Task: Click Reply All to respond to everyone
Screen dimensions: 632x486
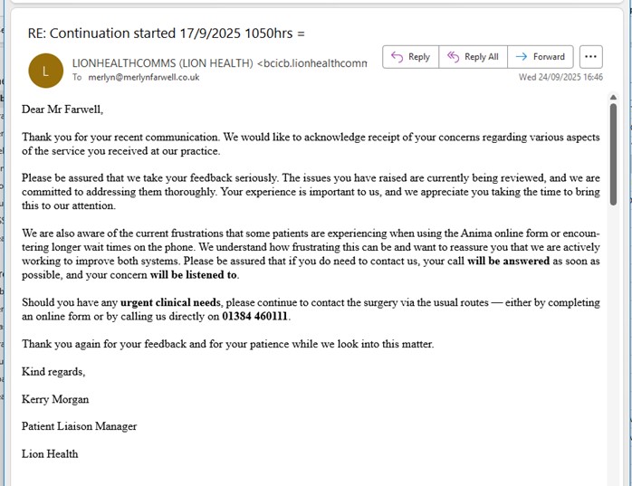Action: coord(473,56)
